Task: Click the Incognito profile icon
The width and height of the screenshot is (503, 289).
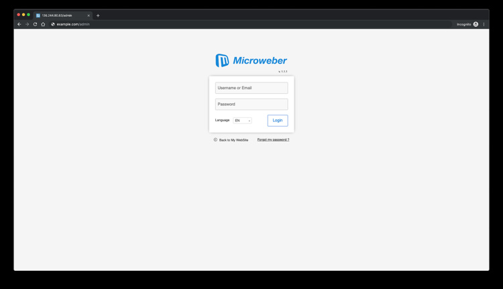Action: click(476, 24)
